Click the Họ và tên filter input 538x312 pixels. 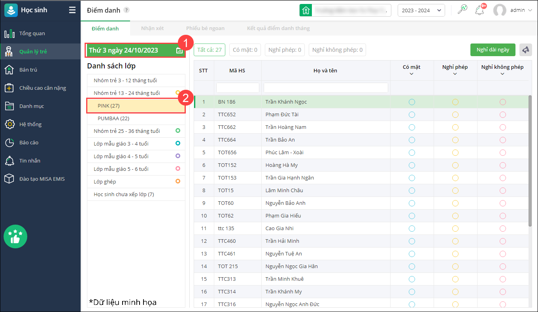[x=326, y=87]
